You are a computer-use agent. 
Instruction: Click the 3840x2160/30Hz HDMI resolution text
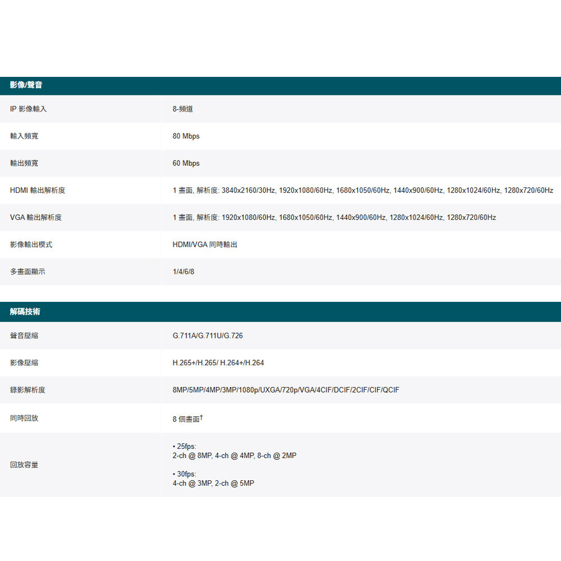pos(248,190)
